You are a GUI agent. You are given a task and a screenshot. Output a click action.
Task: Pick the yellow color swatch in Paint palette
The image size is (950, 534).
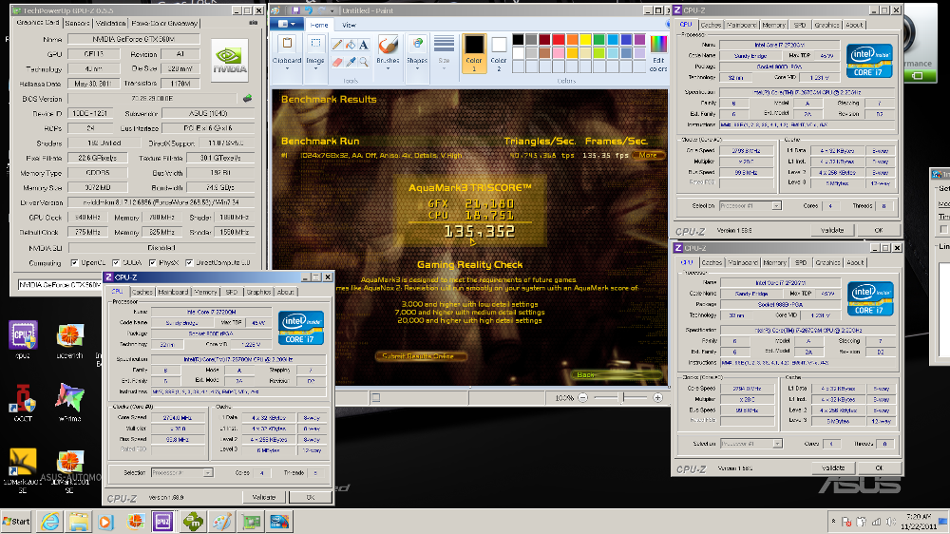pos(585,40)
